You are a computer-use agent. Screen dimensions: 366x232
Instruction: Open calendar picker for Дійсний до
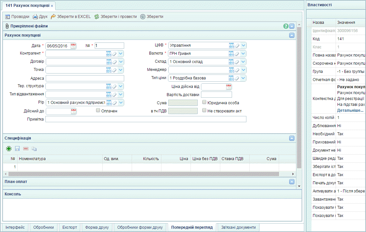[74, 111]
